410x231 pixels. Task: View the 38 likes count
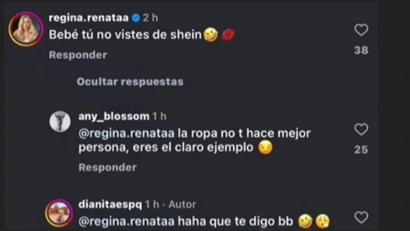tap(361, 50)
